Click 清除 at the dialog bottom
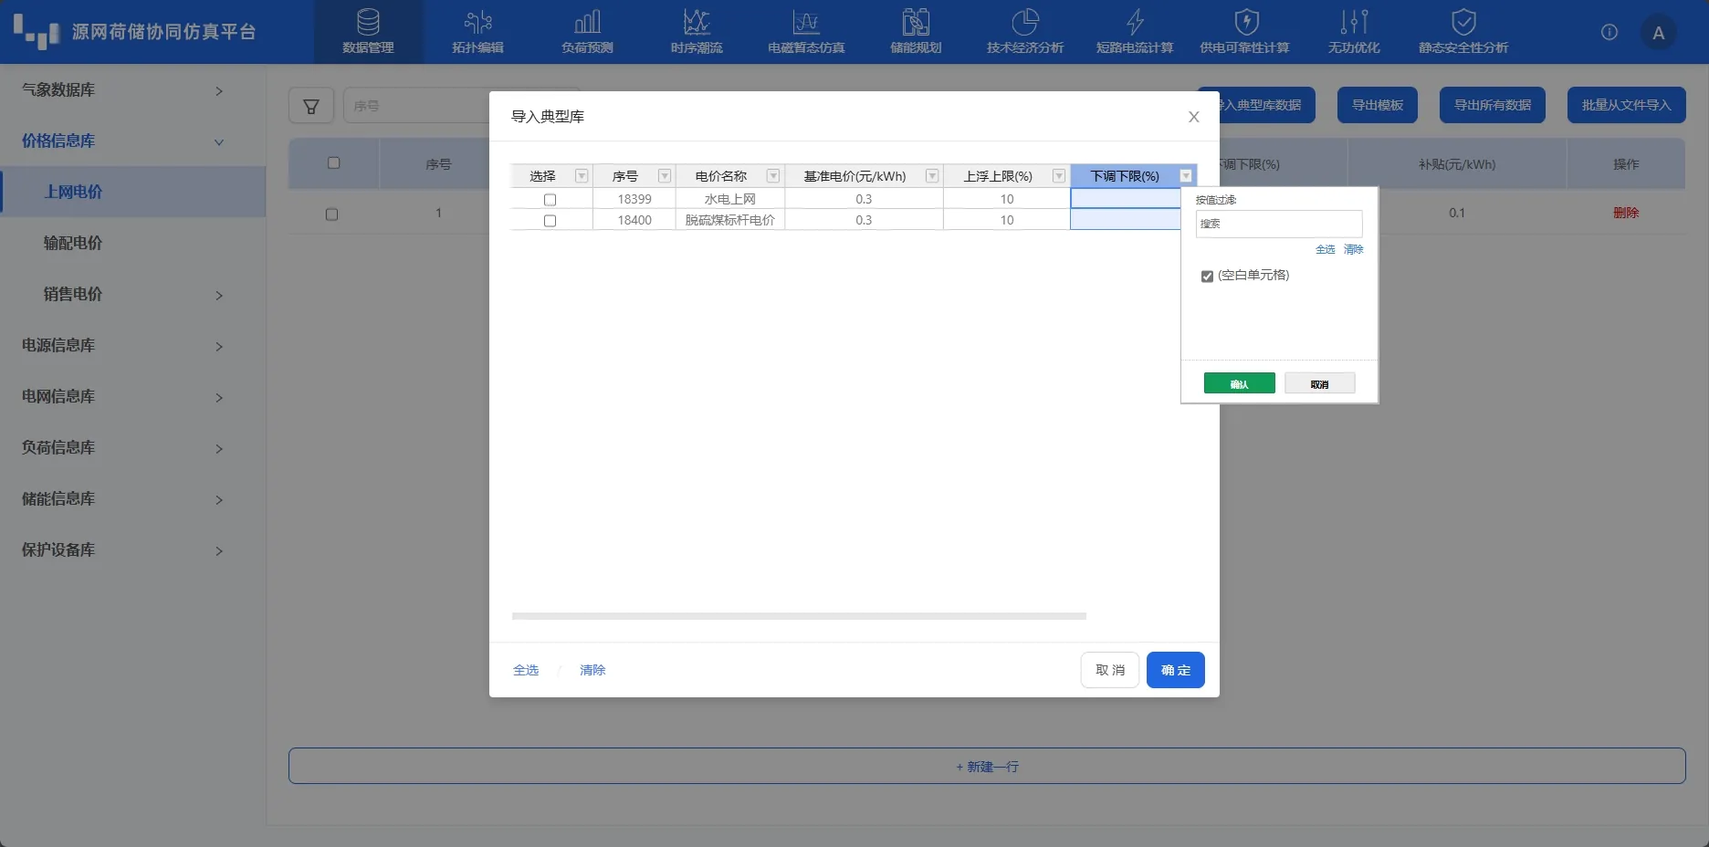Image resolution: width=1709 pixels, height=847 pixels. (x=592, y=670)
